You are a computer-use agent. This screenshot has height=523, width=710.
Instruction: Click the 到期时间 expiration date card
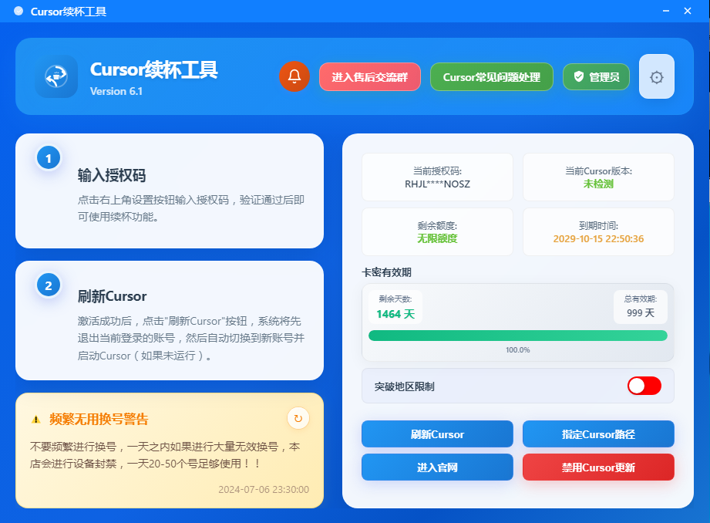coord(598,232)
